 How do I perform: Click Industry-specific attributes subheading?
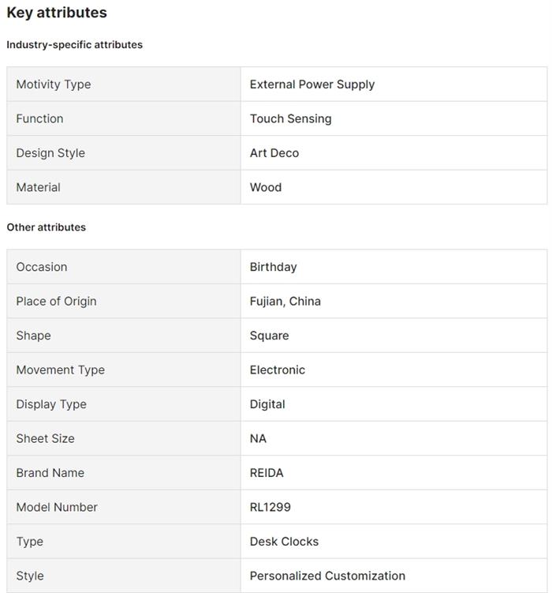tap(75, 45)
